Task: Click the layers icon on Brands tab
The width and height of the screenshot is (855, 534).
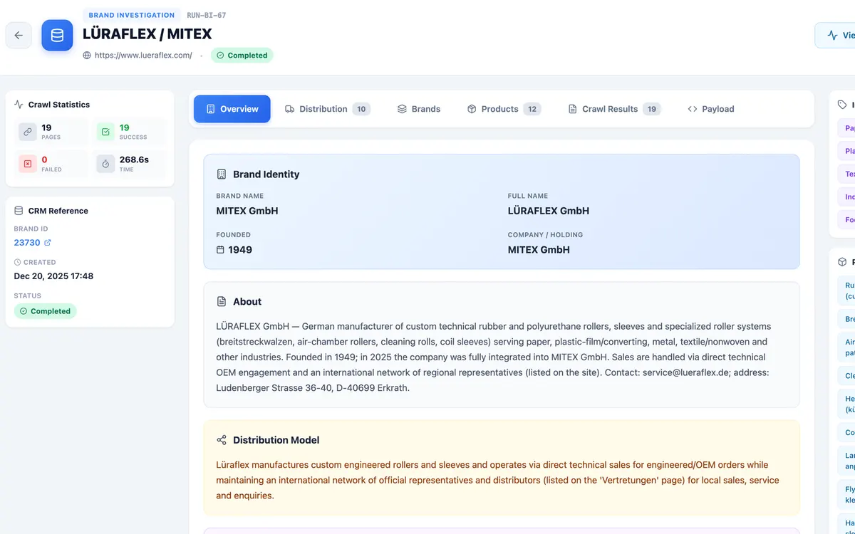Action: pos(402,109)
